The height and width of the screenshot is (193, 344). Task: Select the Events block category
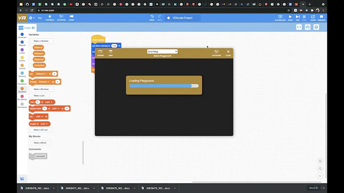coord(22,59)
